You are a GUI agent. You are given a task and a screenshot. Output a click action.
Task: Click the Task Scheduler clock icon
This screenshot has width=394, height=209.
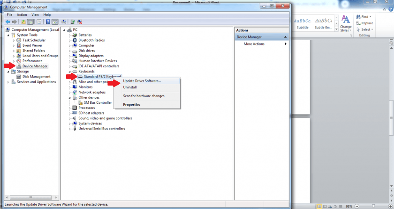(19, 40)
